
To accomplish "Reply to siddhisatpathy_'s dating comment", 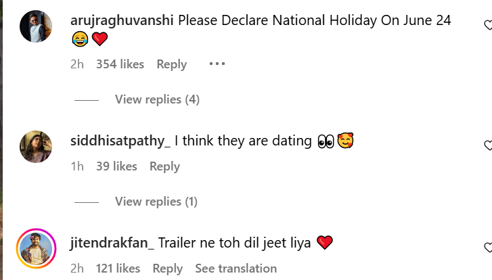I will pyautogui.click(x=164, y=166).
